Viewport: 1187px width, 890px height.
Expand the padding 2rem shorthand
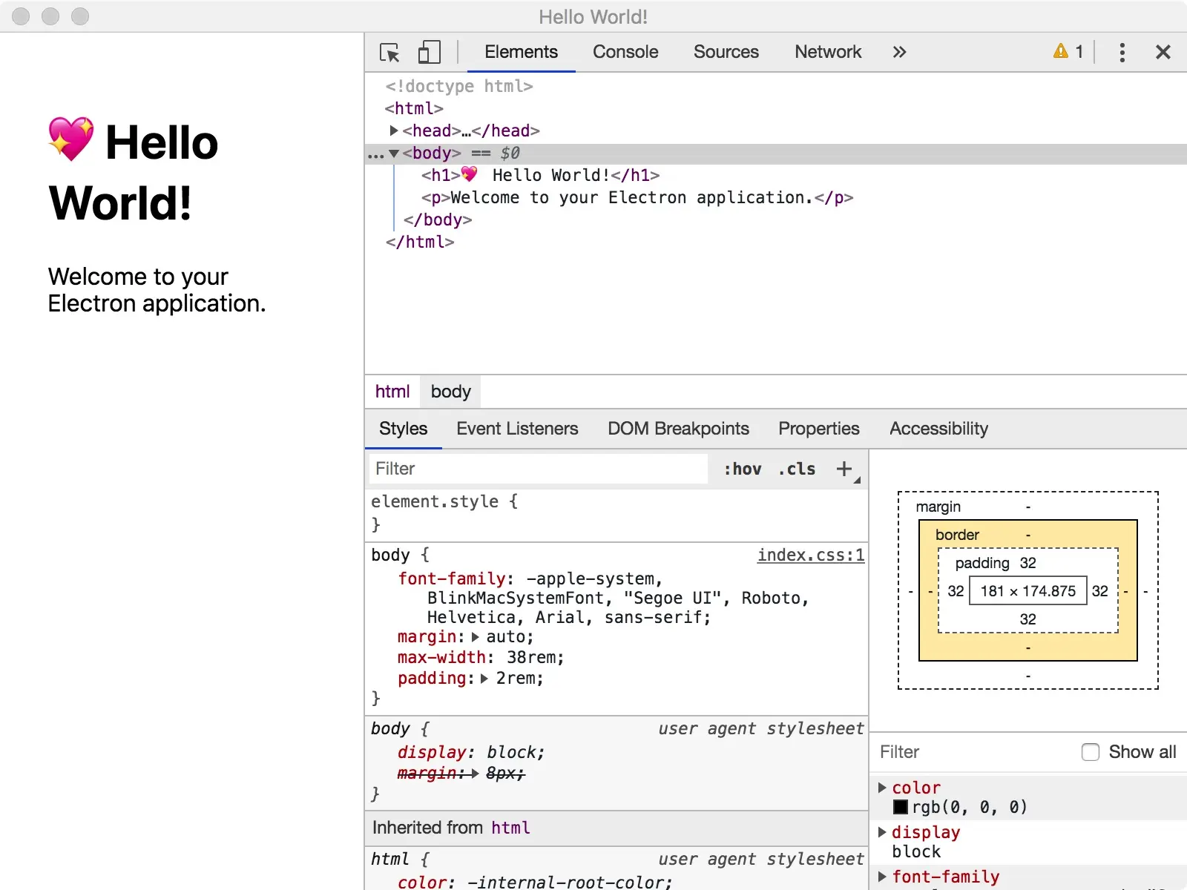pos(484,679)
